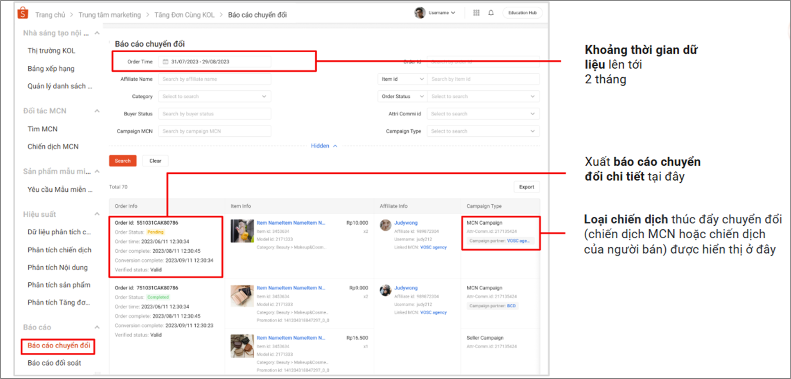Collapse the Hidden filters chevron
The image size is (791, 379).
[335, 146]
